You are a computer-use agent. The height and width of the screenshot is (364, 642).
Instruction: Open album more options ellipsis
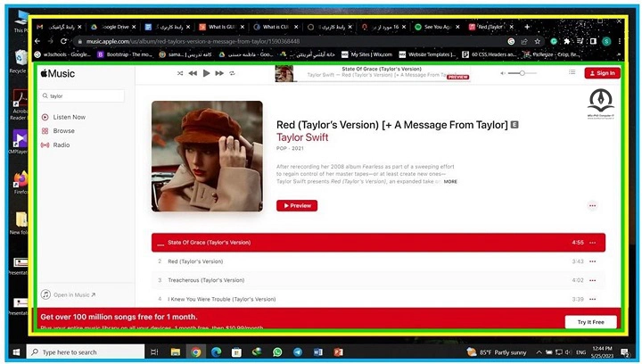pos(592,205)
